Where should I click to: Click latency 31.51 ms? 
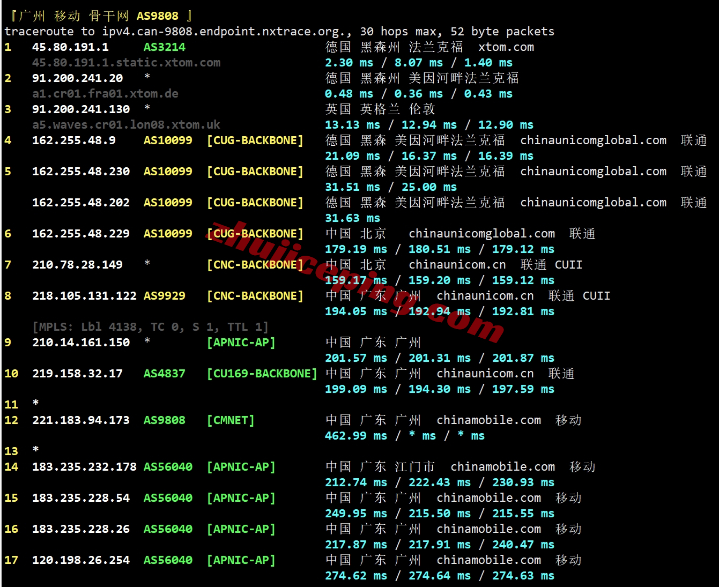[x=352, y=187]
